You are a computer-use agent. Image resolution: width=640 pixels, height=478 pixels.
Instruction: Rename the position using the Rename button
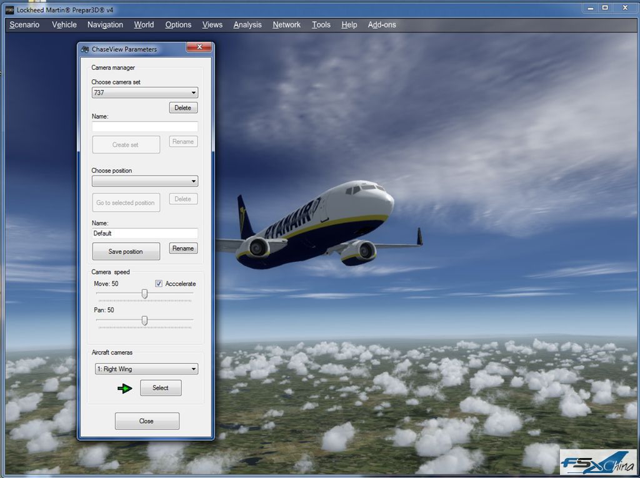click(183, 248)
